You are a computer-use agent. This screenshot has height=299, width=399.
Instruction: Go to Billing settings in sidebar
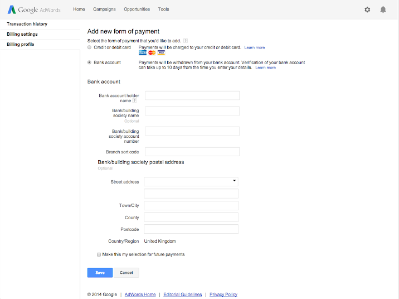pyautogui.click(x=22, y=34)
